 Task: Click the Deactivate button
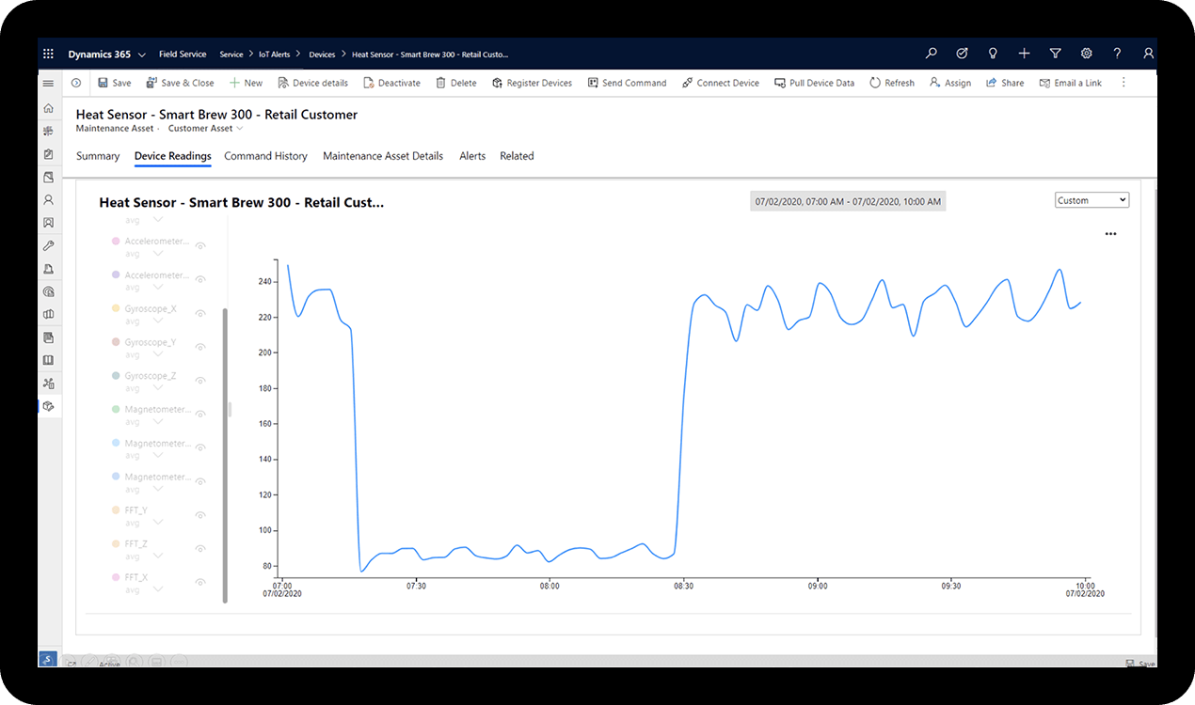pos(391,83)
